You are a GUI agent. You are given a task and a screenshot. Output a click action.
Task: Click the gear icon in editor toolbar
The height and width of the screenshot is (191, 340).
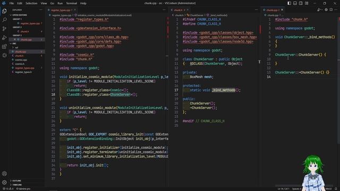point(326,10)
